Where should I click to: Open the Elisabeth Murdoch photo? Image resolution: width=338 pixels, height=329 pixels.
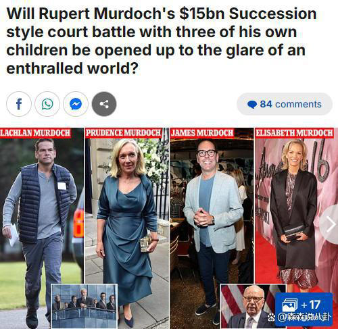tap(296, 228)
